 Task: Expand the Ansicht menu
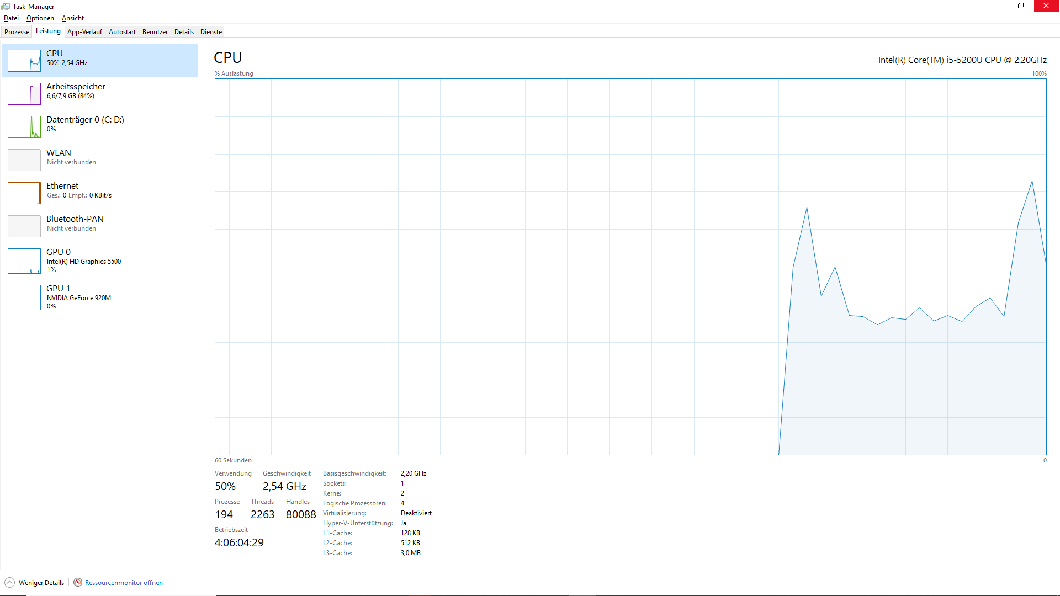73,18
